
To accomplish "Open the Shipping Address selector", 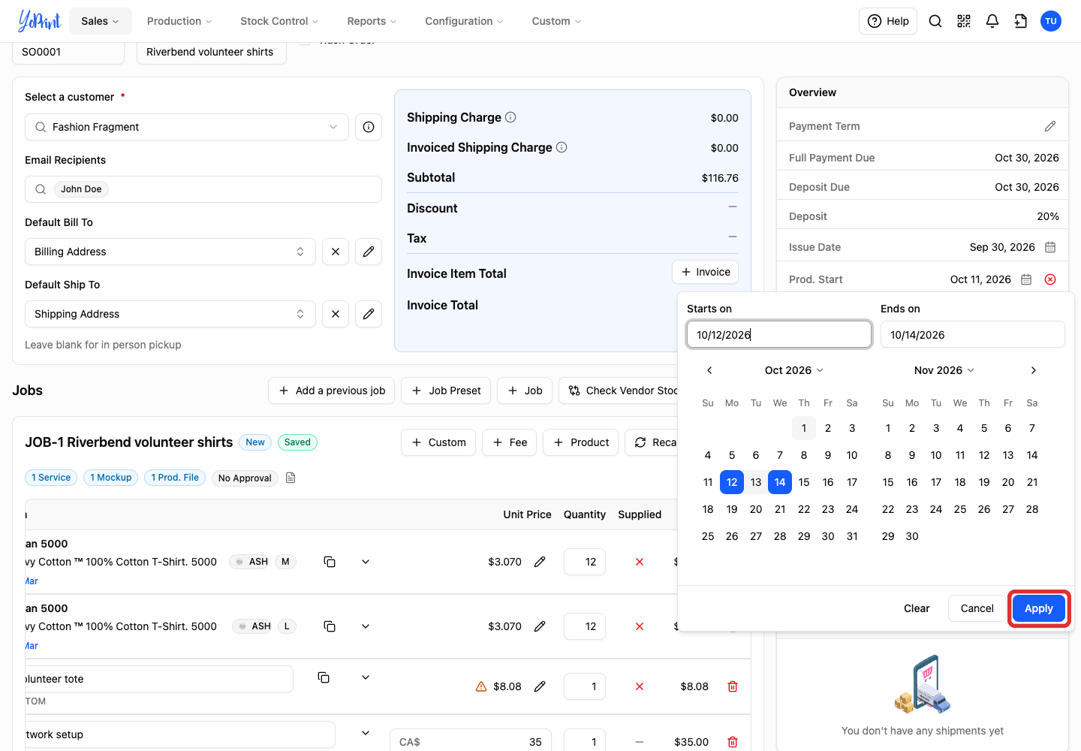I will tap(170, 314).
